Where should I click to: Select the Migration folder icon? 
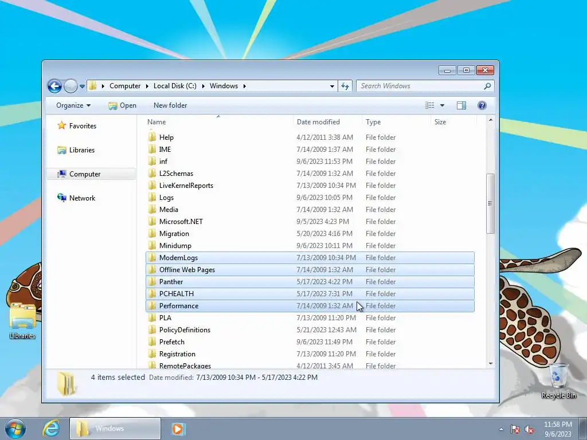pos(152,234)
